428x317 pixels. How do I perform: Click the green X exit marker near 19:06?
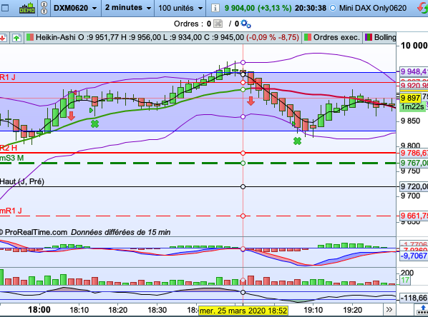click(x=297, y=141)
